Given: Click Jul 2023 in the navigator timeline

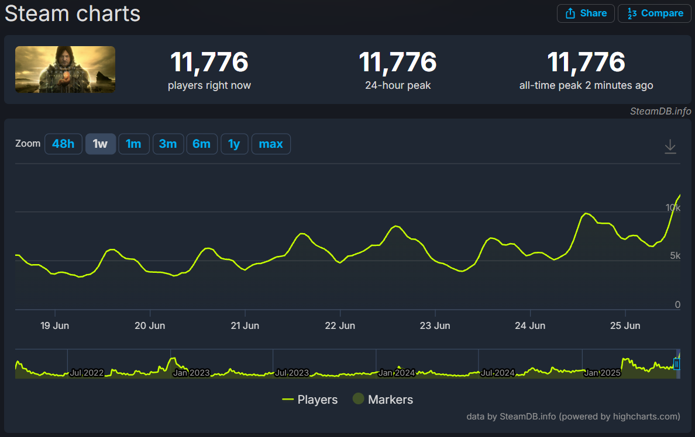Looking at the screenshot, I should tap(292, 373).
